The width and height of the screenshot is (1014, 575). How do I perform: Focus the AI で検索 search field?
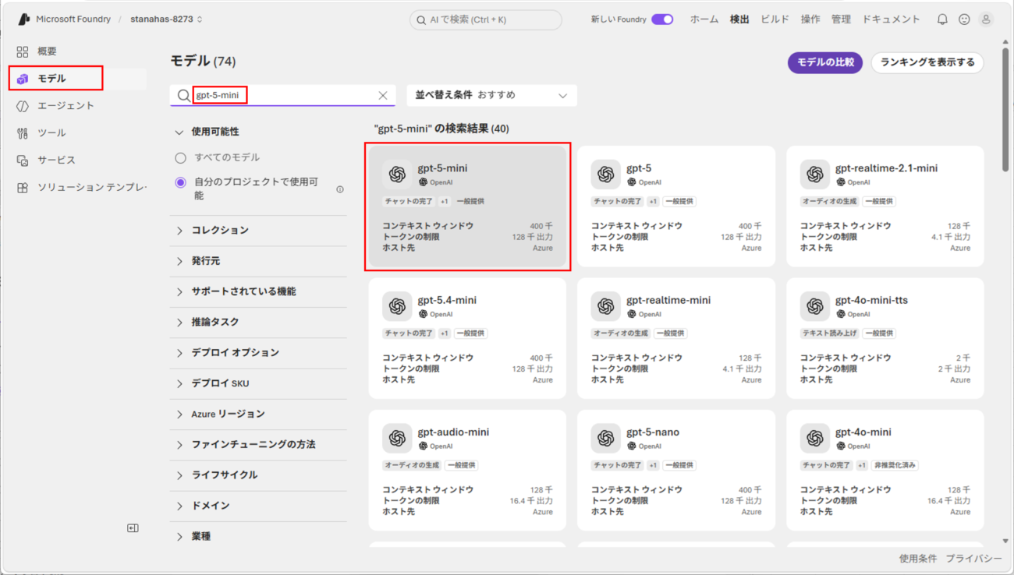click(x=486, y=19)
